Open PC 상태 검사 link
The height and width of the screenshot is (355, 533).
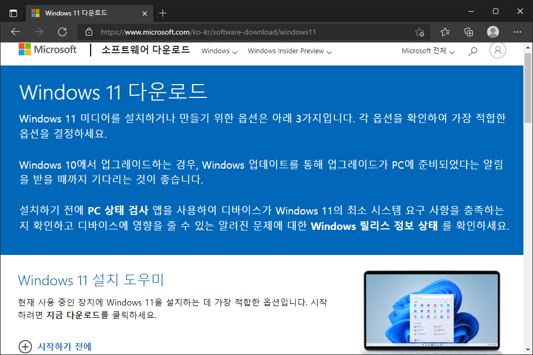(118, 210)
